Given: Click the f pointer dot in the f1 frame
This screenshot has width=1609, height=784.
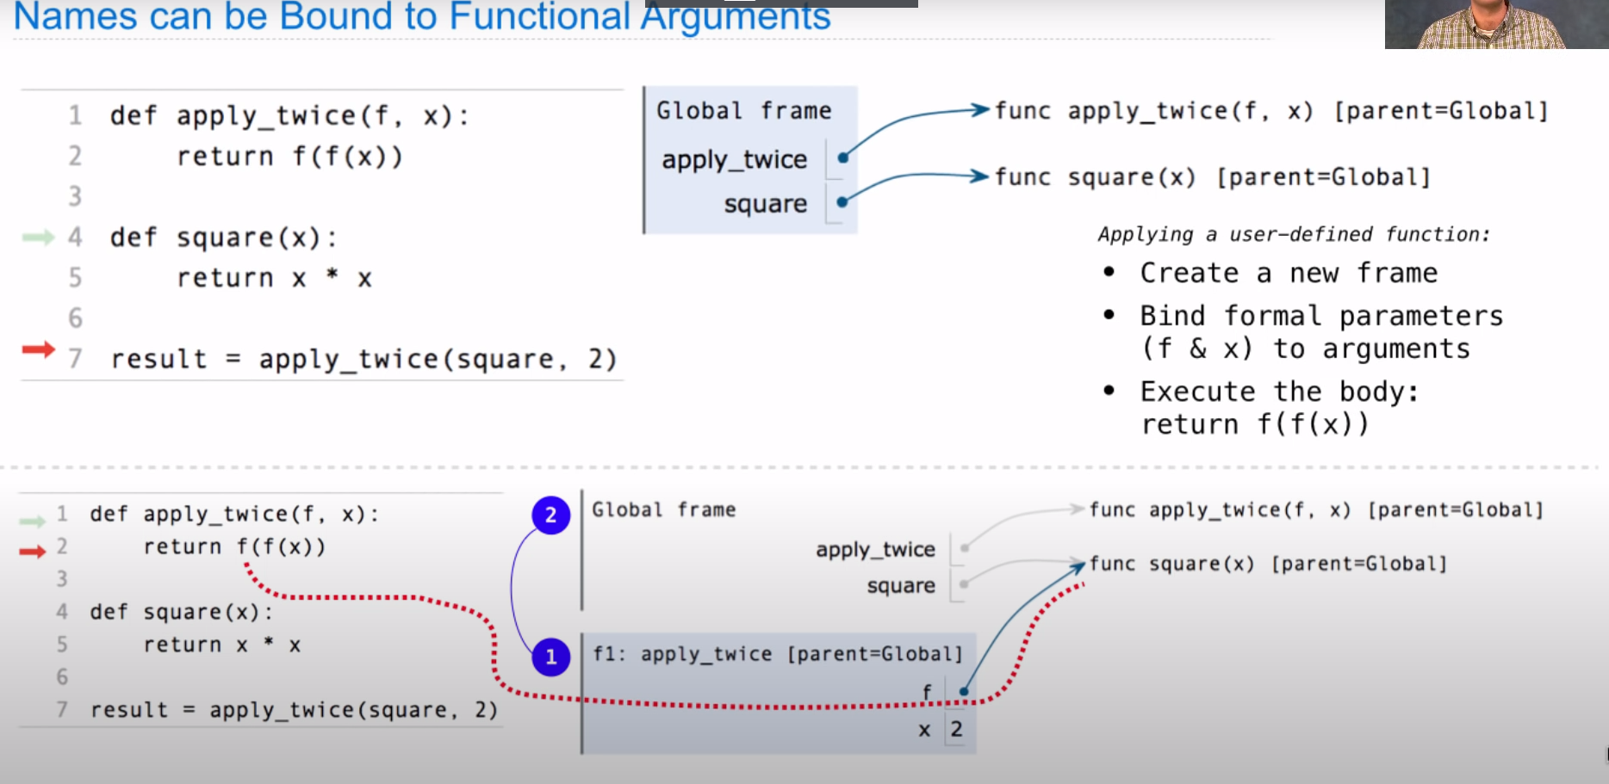Looking at the screenshot, I should (964, 691).
